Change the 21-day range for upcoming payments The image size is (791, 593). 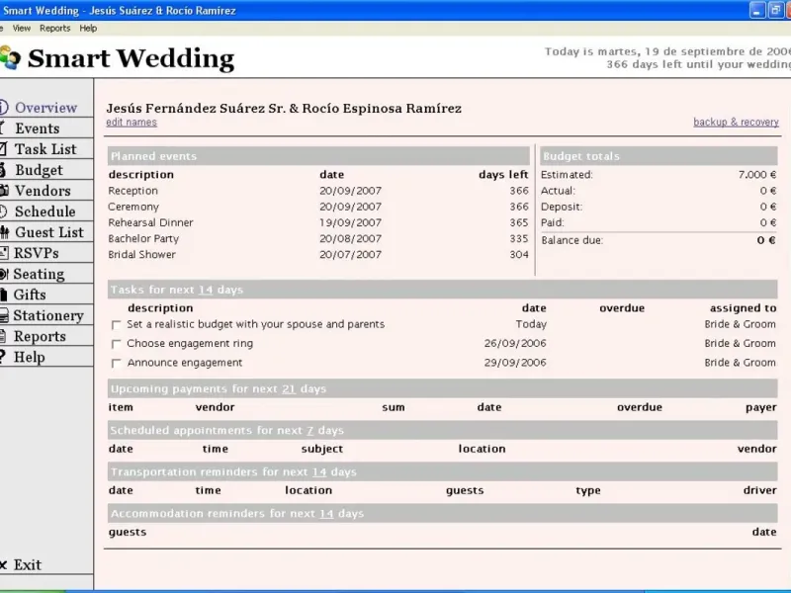[289, 388]
